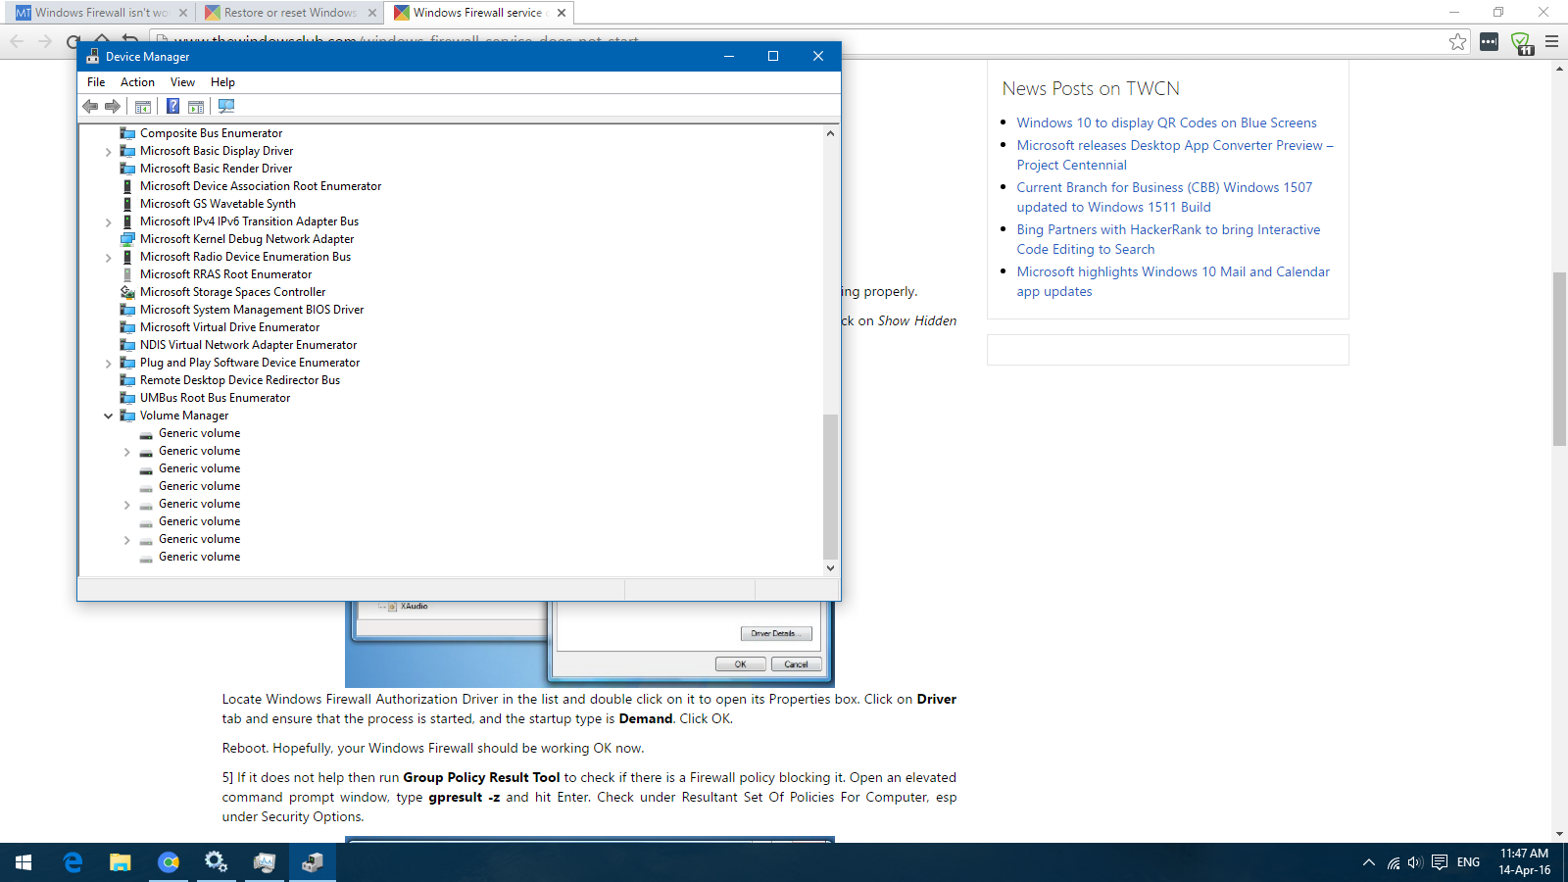1568x882 pixels.
Task: Close the 'Windows Firewall service' browser tab
Action: tap(562, 13)
